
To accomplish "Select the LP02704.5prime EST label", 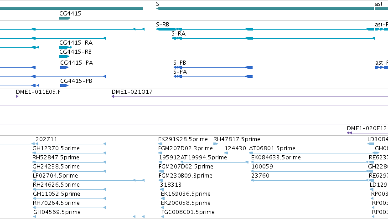I will pyautogui.click(x=55, y=175).
